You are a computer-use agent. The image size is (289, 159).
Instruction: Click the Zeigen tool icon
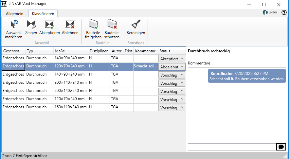[31, 24]
